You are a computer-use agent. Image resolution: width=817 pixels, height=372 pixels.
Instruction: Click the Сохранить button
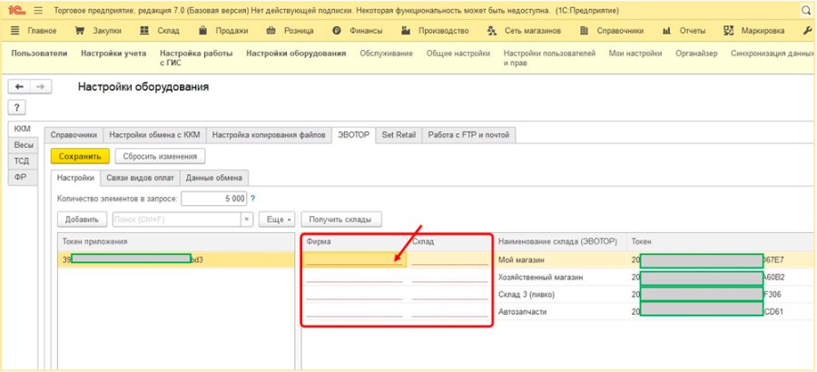pyautogui.click(x=80, y=156)
